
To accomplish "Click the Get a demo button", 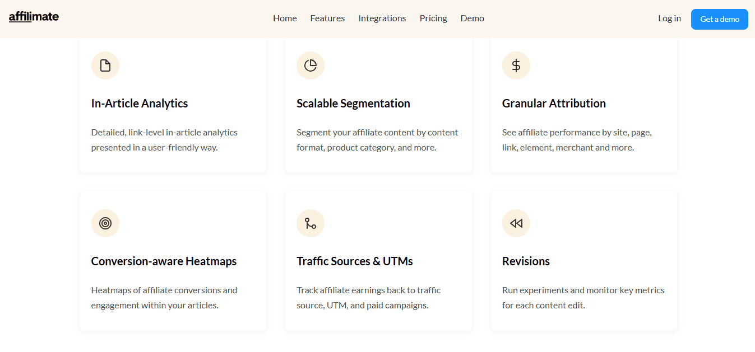I will click(720, 19).
